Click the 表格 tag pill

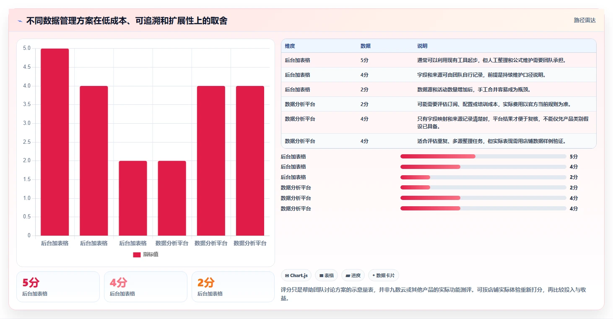pos(326,275)
